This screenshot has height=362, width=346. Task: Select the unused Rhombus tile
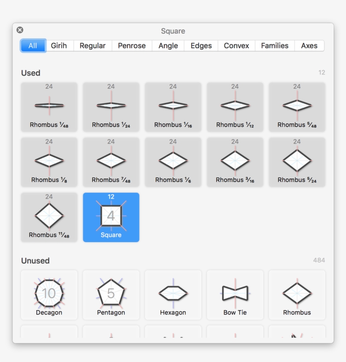point(297,295)
